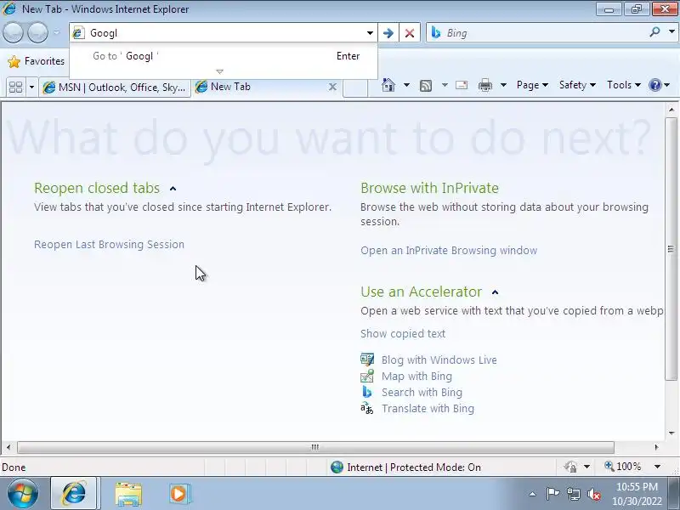Click the red Stop loading button
Image resolution: width=680 pixels, height=510 pixels.
point(410,33)
